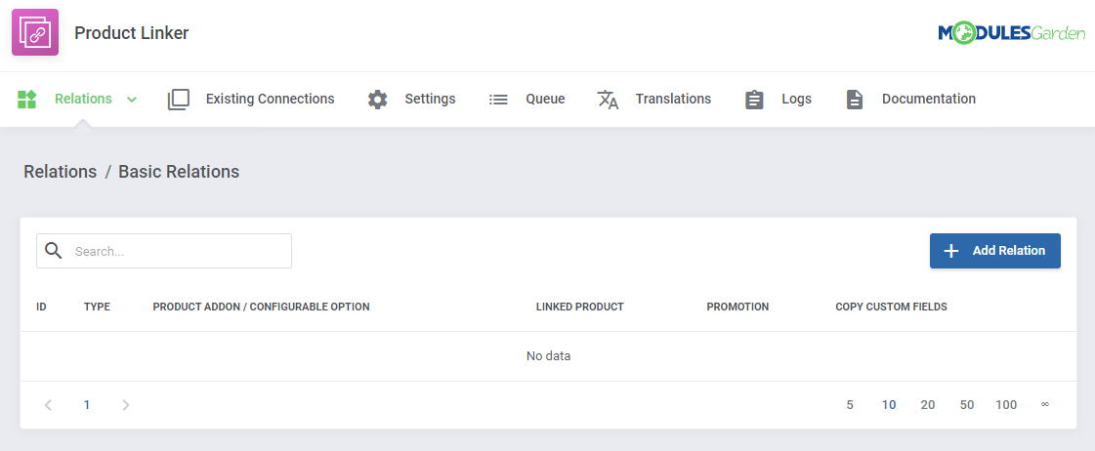Show 100 entries per page

point(1006,405)
